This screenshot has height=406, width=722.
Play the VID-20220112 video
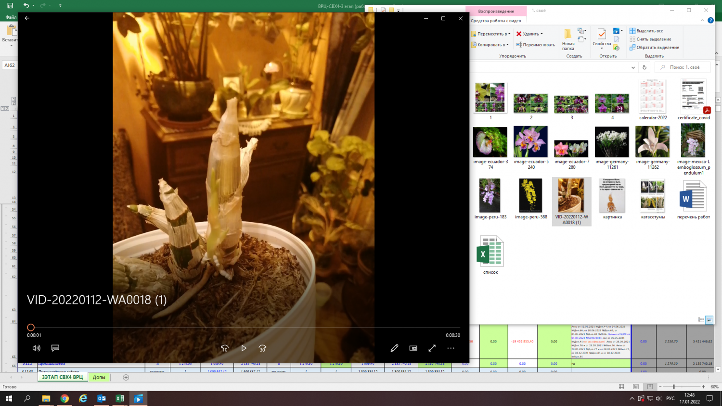tap(244, 348)
